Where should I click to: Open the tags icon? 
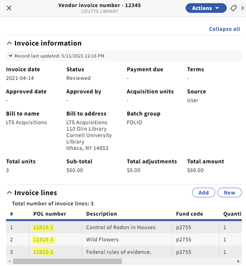coord(234,8)
